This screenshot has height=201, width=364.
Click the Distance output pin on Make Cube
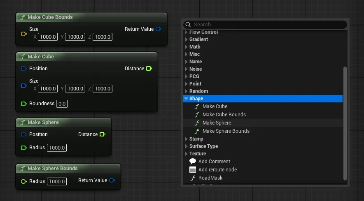(x=149, y=69)
